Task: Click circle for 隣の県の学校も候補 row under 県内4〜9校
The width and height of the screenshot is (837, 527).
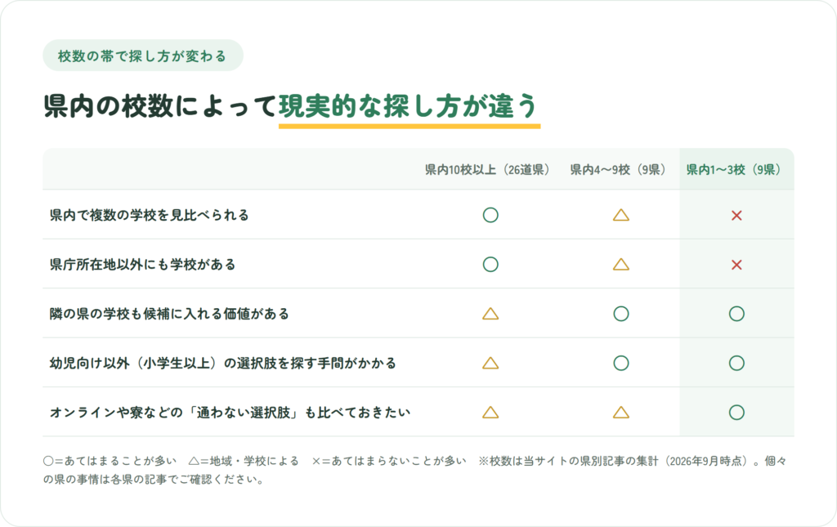Action: (x=621, y=314)
